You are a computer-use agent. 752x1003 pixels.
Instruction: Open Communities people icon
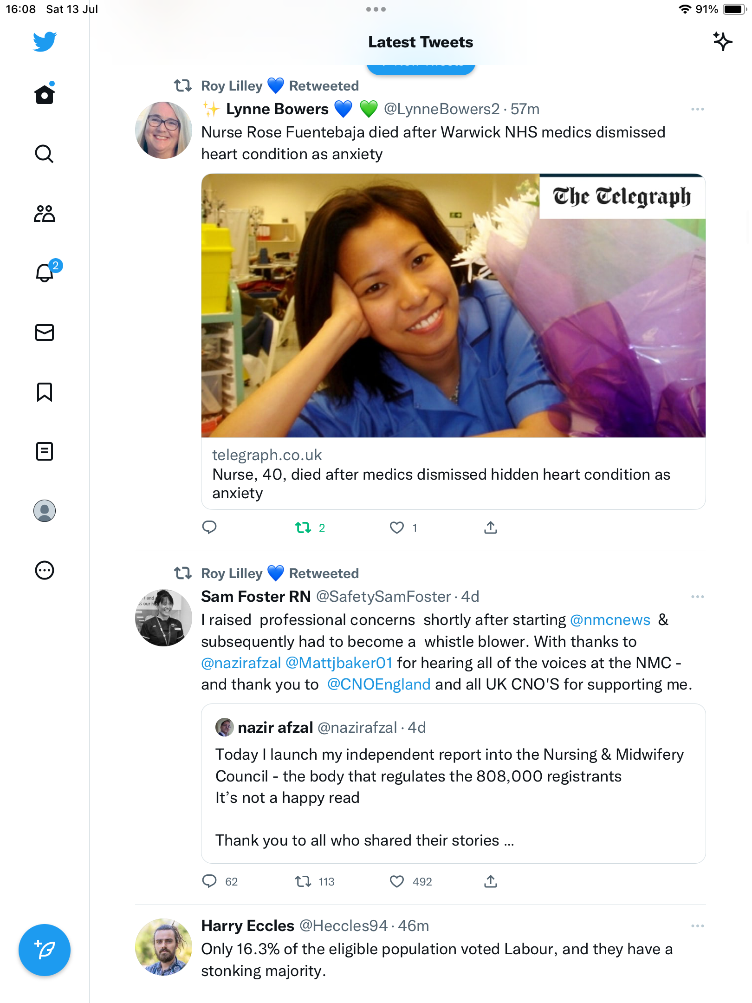pos(45,214)
